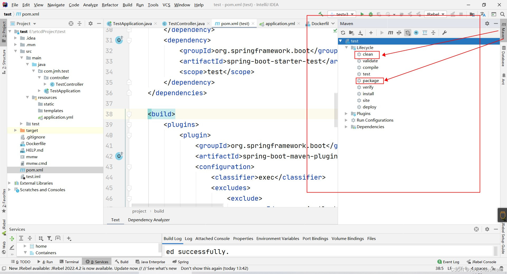Expand Run Configurations node in Maven

coord(346,120)
